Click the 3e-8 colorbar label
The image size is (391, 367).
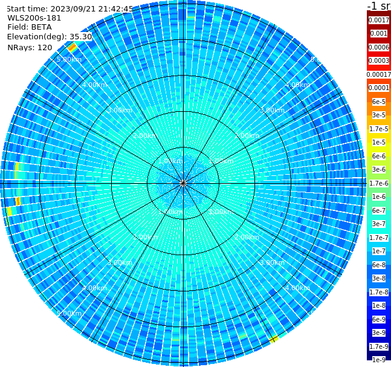pos(379,278)
